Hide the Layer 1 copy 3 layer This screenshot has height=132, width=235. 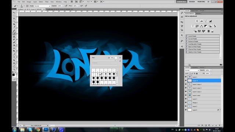coord(186,88)
